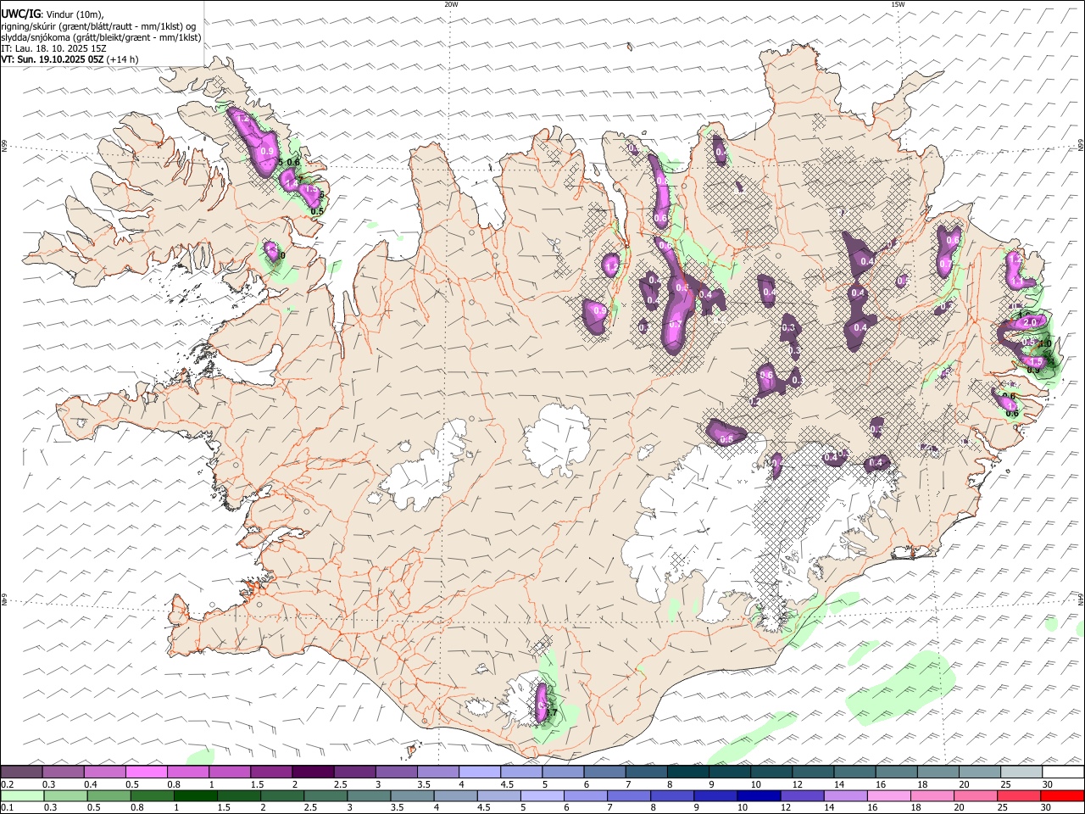Click the green 0.8 swatch in the rain legend

(x=152, y=796)
